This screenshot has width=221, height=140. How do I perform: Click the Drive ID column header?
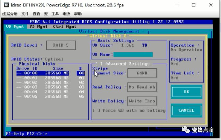[x=27, y=69]
